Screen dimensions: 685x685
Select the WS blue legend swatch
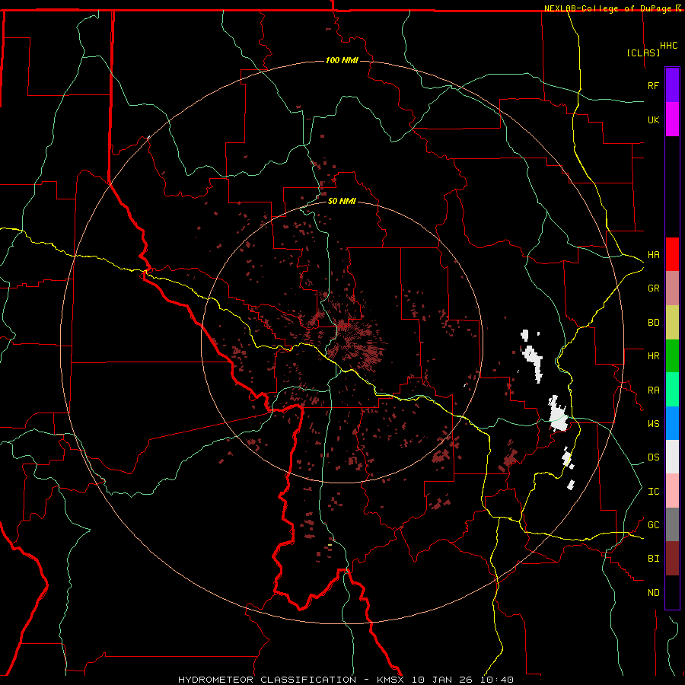(x=672, y=423)
